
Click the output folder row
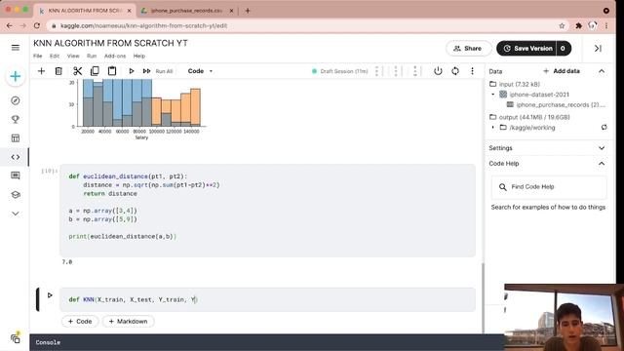tap(529, 117)
